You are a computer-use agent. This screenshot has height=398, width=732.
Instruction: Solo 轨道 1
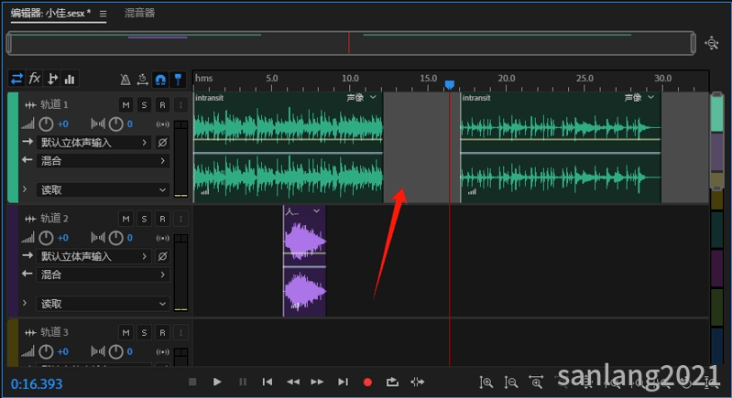[x=144, y=105]
